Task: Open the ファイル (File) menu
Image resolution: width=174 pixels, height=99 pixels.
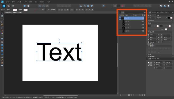Action: 8,2
